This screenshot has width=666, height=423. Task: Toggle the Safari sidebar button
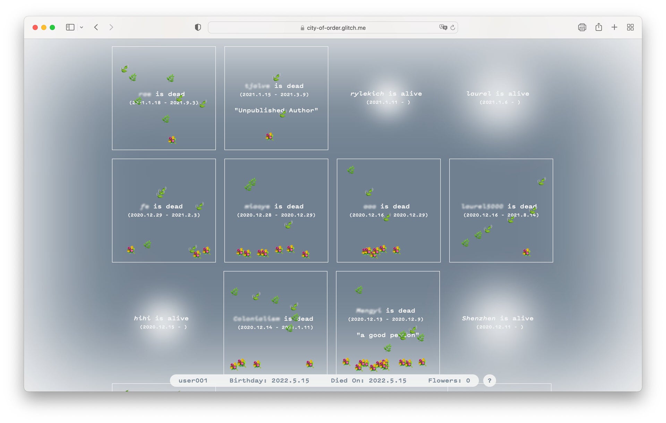coord(70,27)
